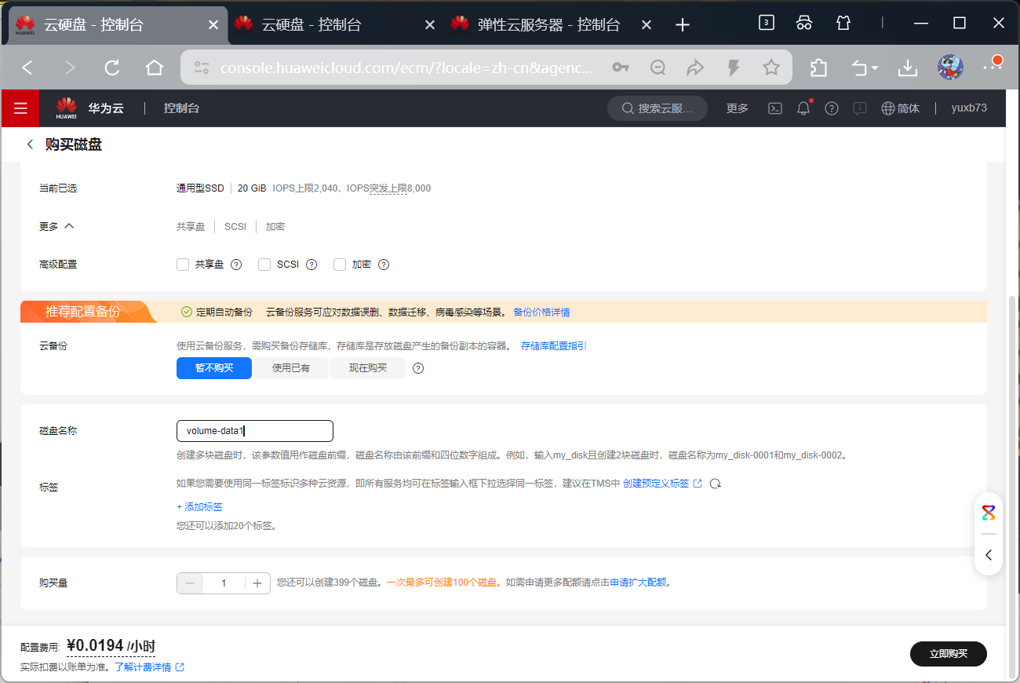The image size is (1020, 683).
Task: Close the 弹性云服务器 tab
Action: pyautogui.click(x=647, y=24)
